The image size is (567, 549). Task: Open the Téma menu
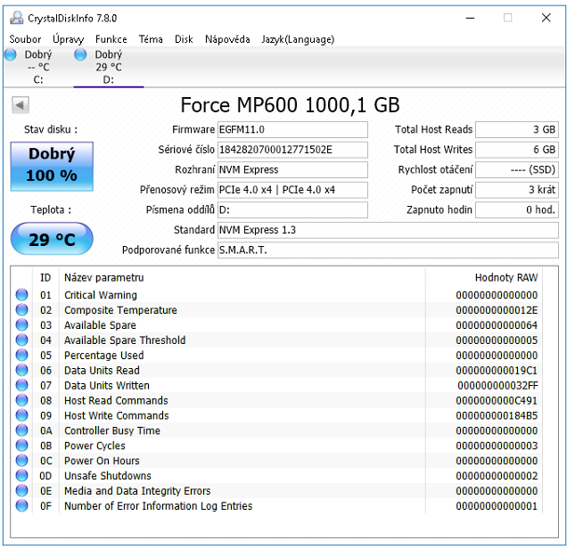(x=151, y=39)
